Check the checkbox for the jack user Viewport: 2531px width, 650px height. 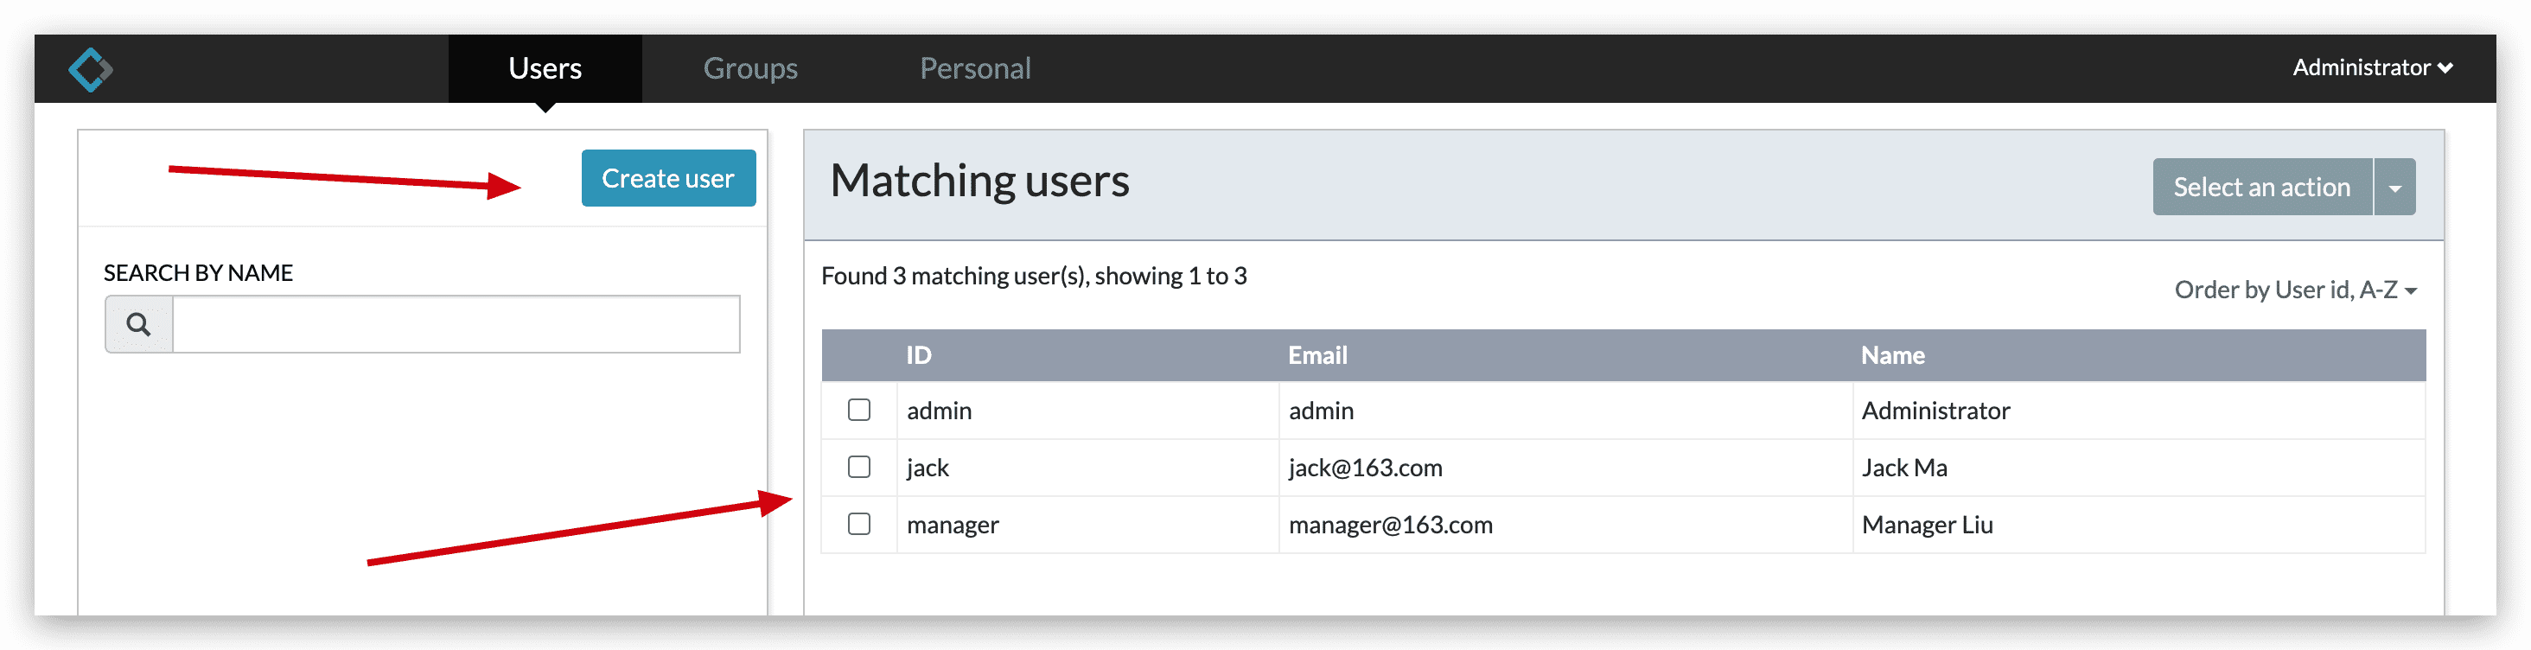pyautogui.click(x=858, y=467)
